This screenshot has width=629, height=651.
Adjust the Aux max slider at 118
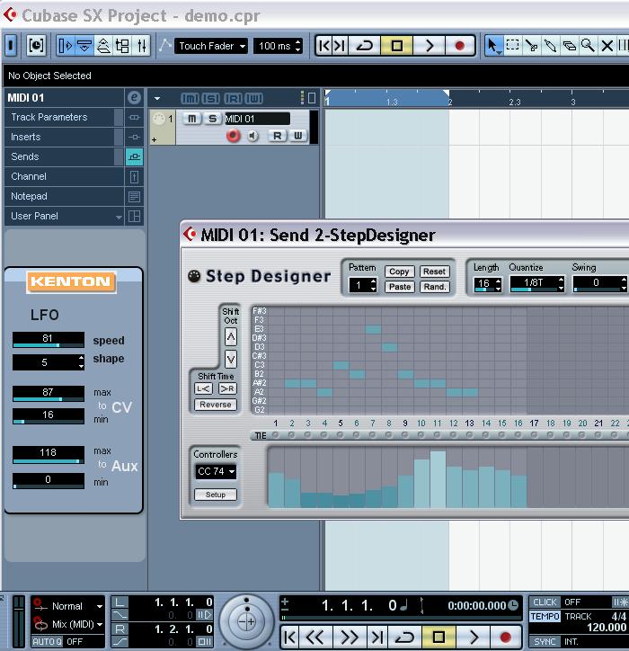(49, 455)
